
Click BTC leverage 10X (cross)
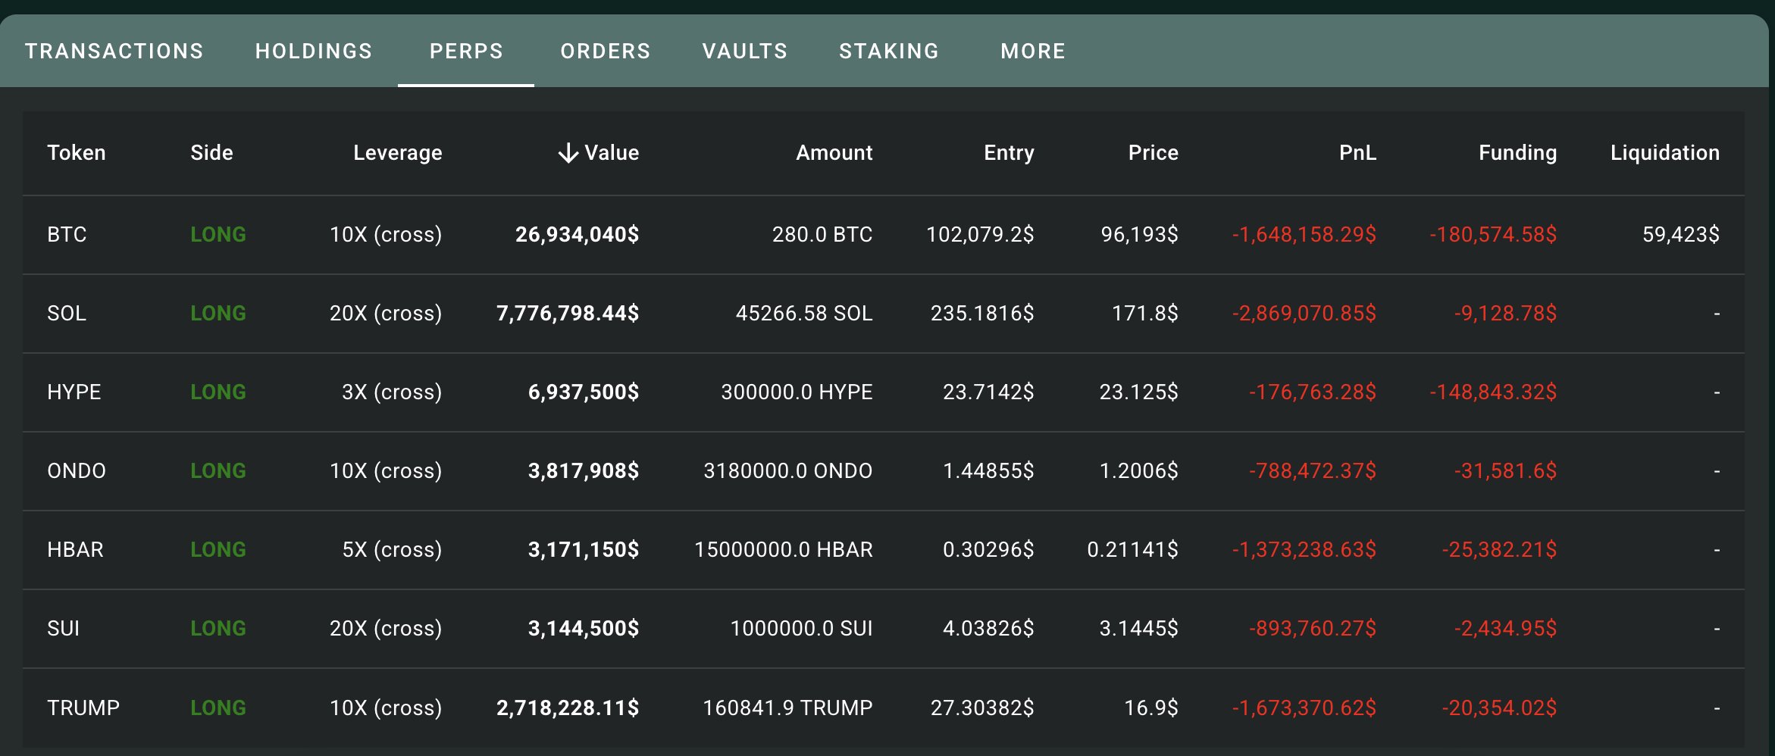[386, 235]
